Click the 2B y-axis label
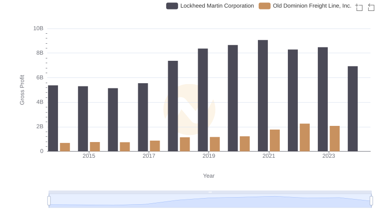 40,126
